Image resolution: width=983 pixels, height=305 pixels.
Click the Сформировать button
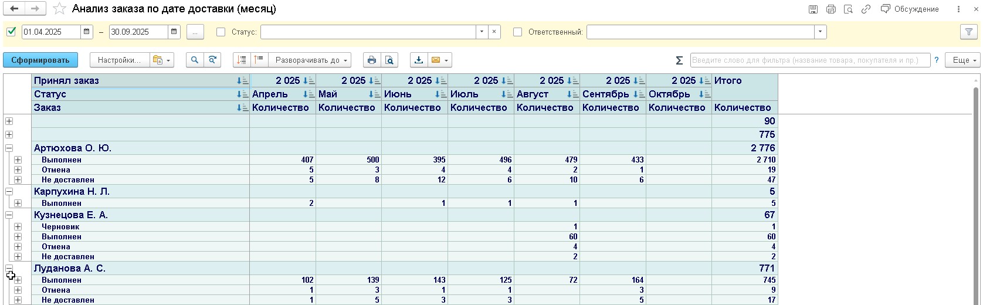(40, 60)
